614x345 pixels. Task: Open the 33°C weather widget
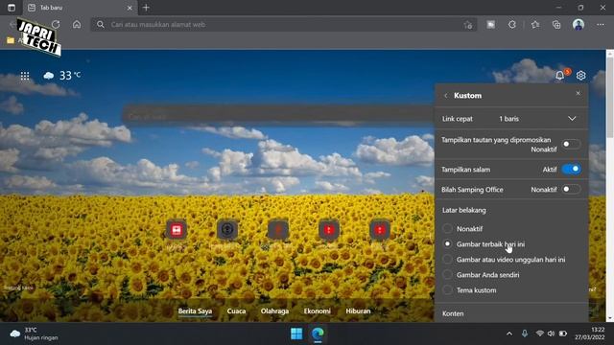(61, 75)
